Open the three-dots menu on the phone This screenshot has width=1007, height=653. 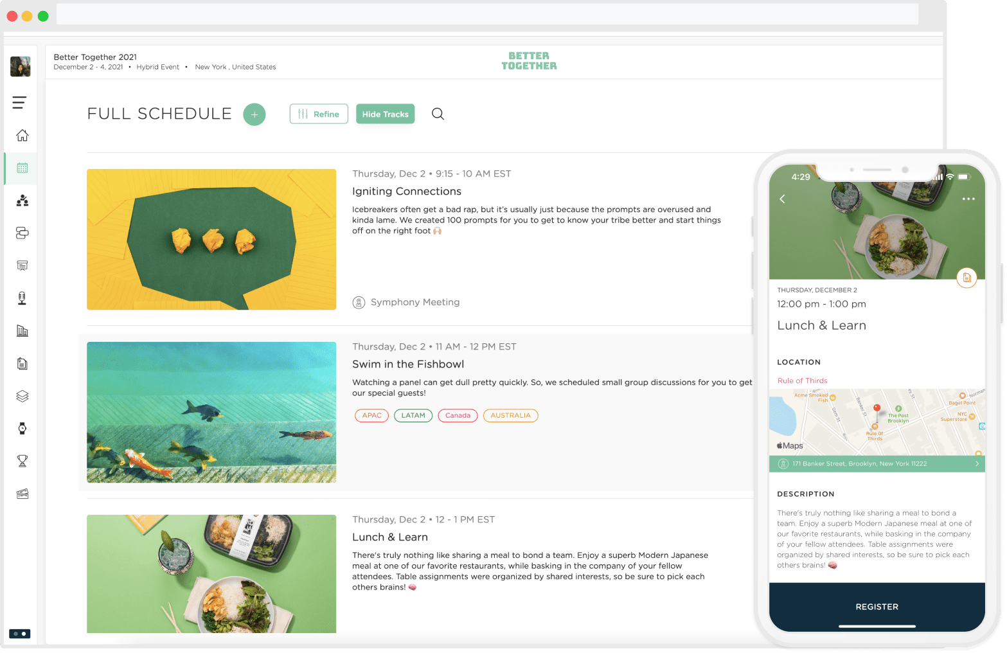coord(968,199)
